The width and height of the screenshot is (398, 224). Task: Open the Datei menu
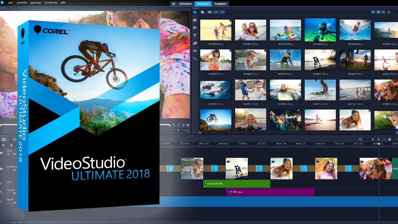11,2
